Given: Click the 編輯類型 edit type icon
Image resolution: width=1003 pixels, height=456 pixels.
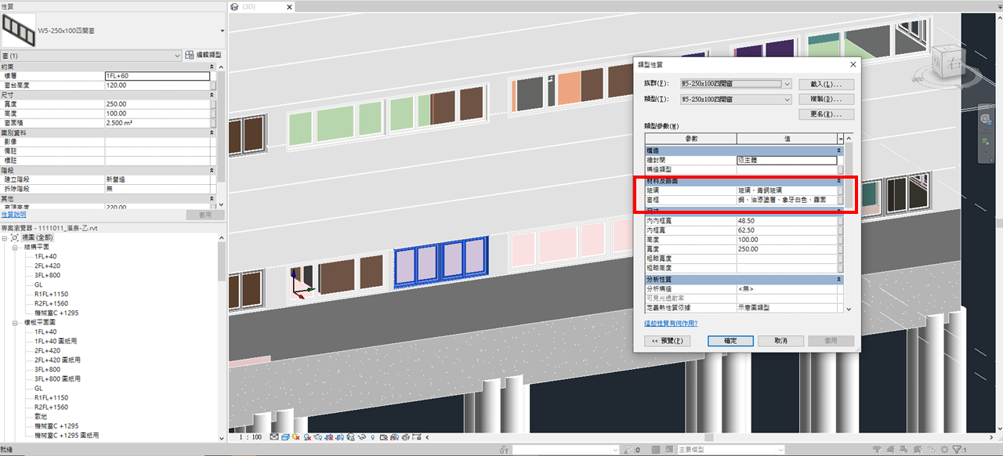Looking at the screenshot, I should tap(189, 56).
